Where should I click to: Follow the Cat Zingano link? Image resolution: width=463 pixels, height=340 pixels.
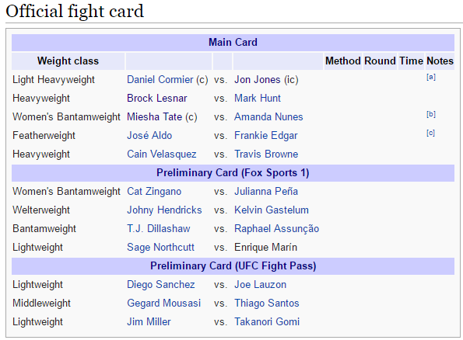(154, 191)
